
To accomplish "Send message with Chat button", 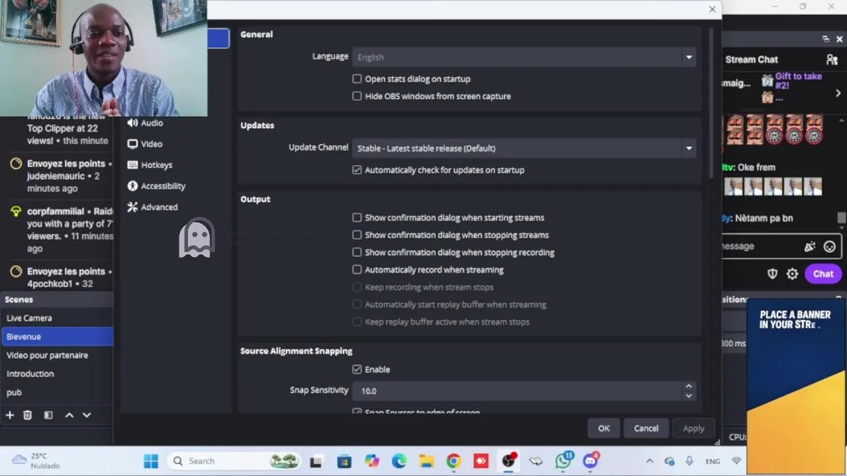I will (x=823, y=274).
